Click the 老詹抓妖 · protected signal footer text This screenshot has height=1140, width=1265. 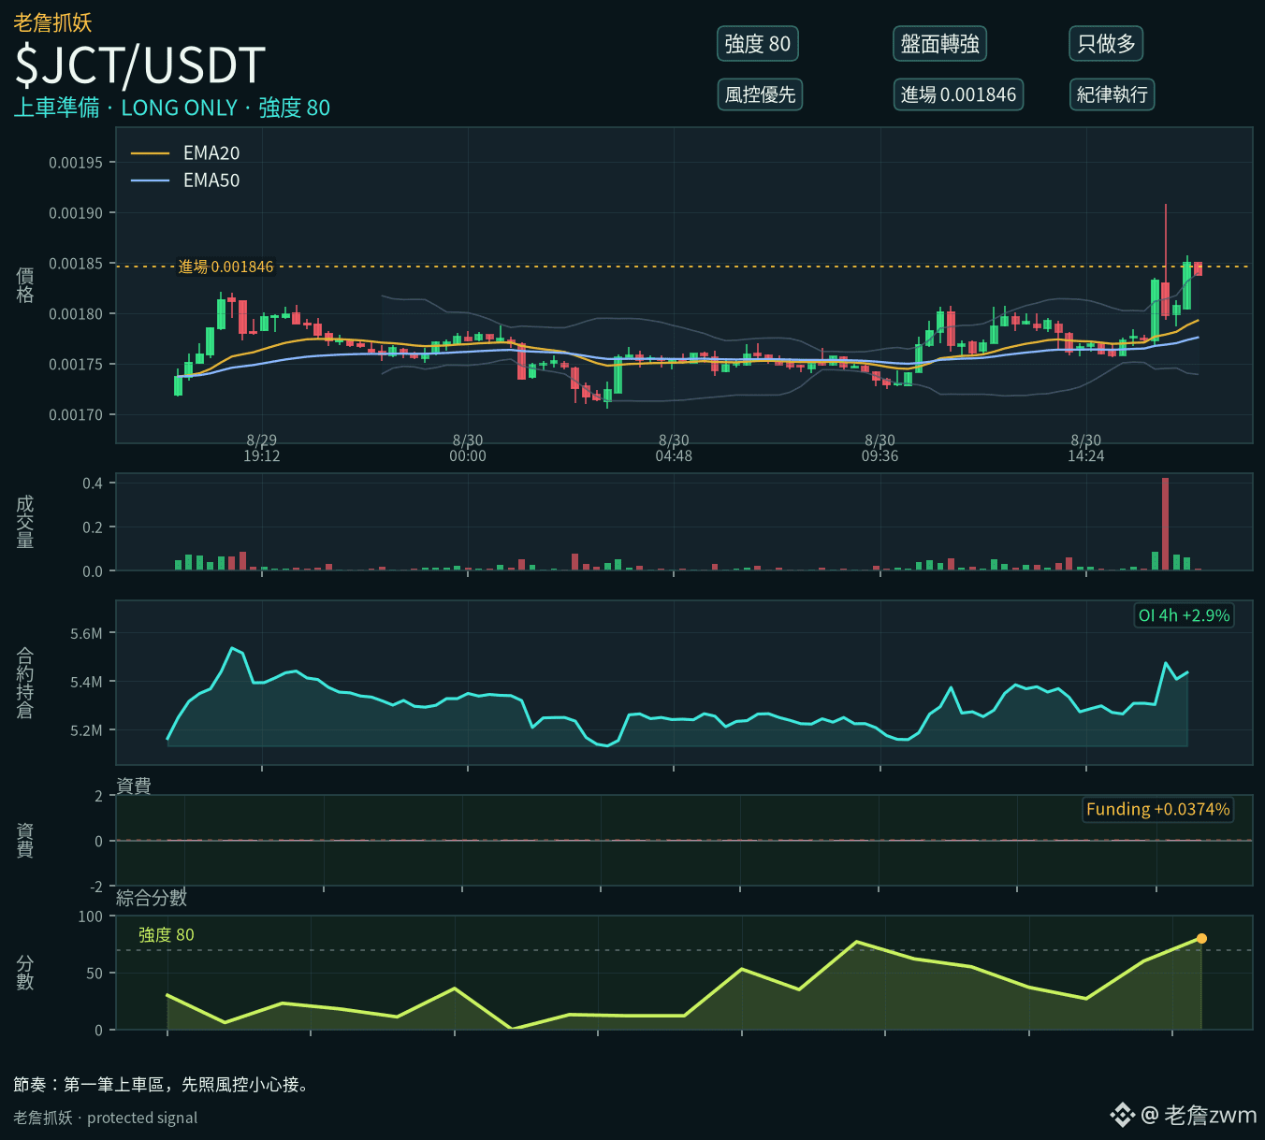pyautogui.click(x=106, y=1118)
